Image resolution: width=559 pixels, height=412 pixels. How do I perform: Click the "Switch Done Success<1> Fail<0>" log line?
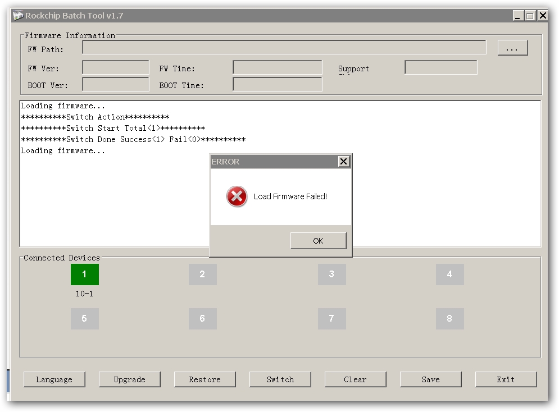[133, 139]
